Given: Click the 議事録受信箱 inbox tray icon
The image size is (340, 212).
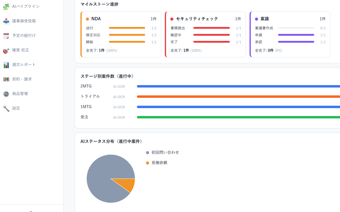Looking at the screenshot, I should pos(6,21).
